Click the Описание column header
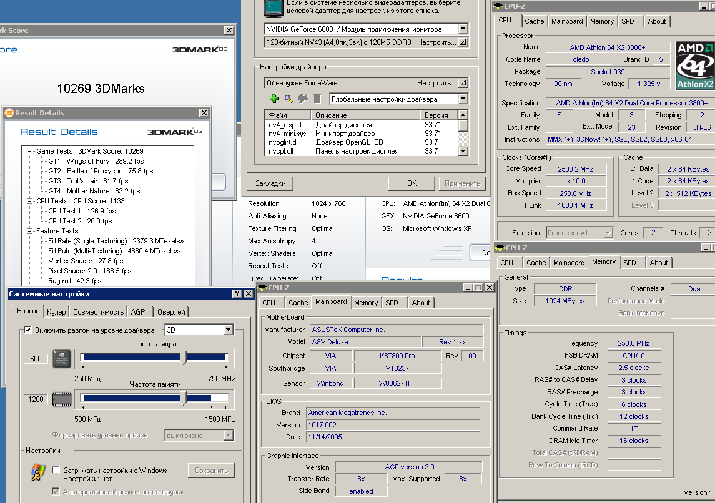The width and height of the screenshot is (715, 503). (365, 115)
